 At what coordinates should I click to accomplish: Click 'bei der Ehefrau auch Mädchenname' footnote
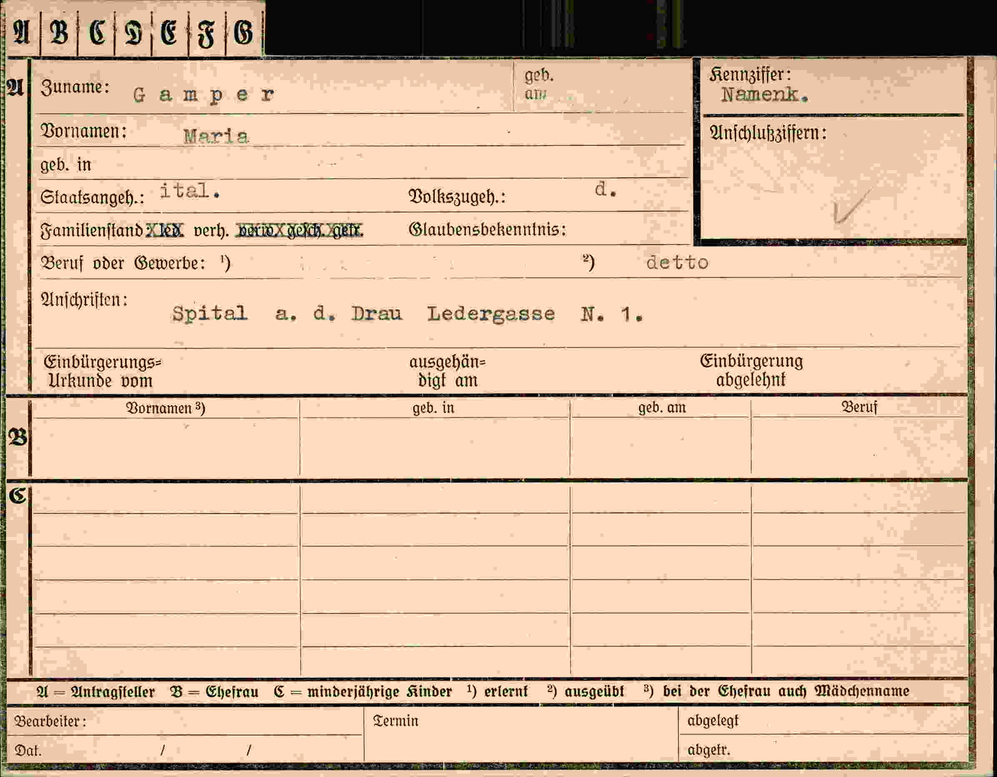(x=786, y=691)
